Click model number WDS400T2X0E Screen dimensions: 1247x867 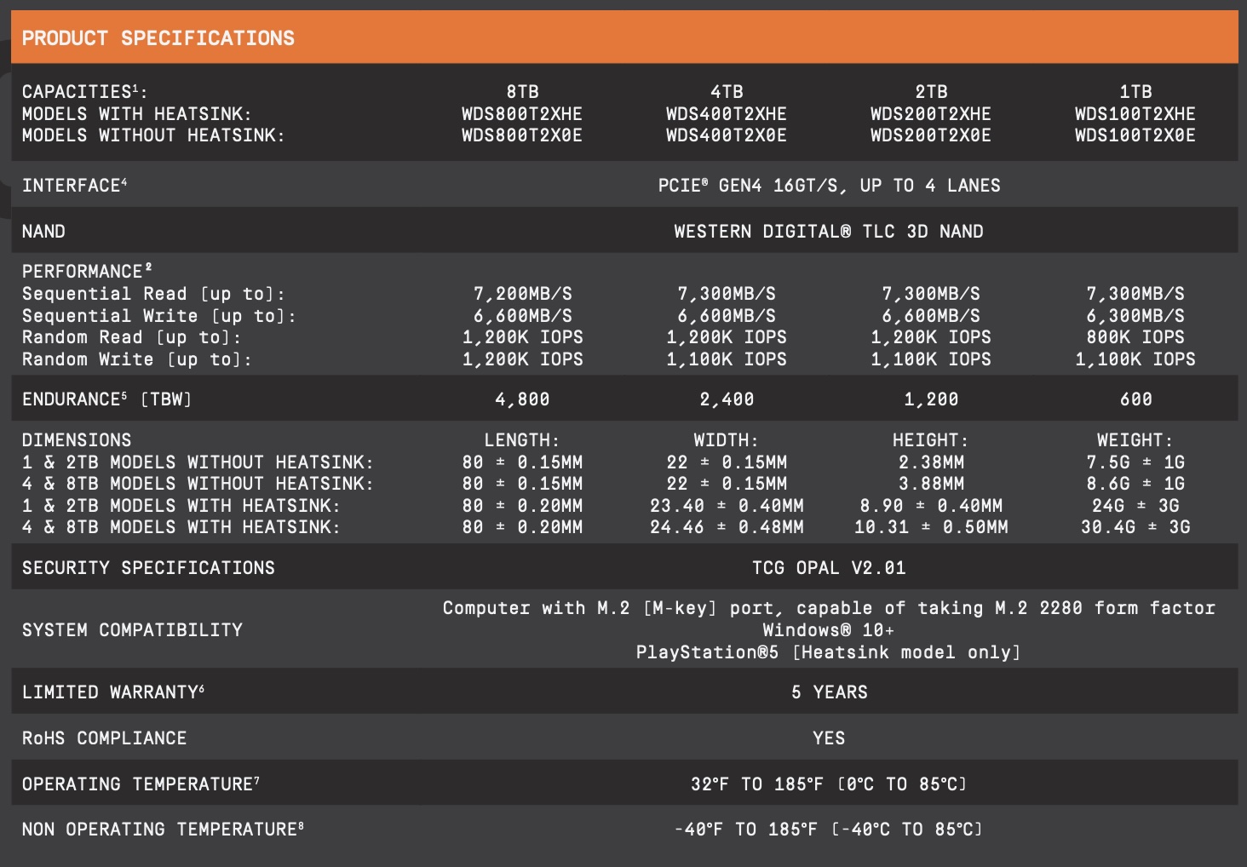pos(727,135)
